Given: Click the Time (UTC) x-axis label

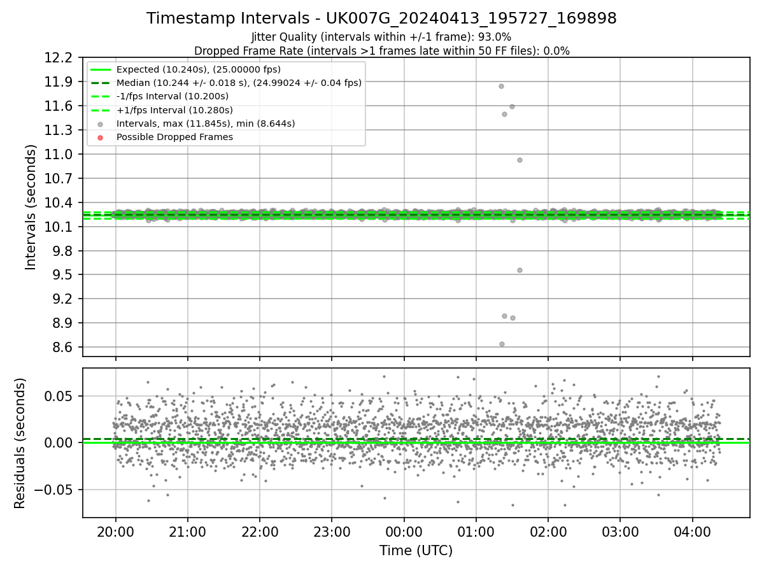Looking at the screenshot, I should (x=416, y=551).
